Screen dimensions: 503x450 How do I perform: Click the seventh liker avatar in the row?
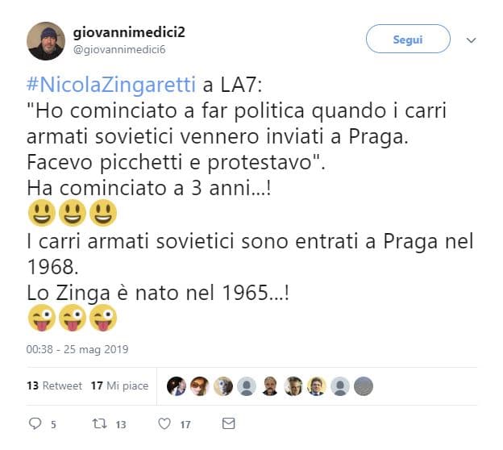coord(317,386)
